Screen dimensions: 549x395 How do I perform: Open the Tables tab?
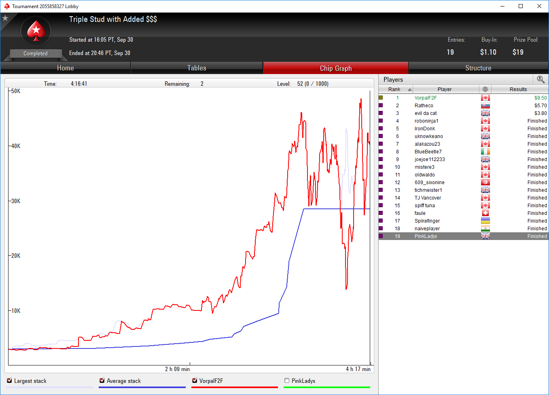[x=197, y=68]
